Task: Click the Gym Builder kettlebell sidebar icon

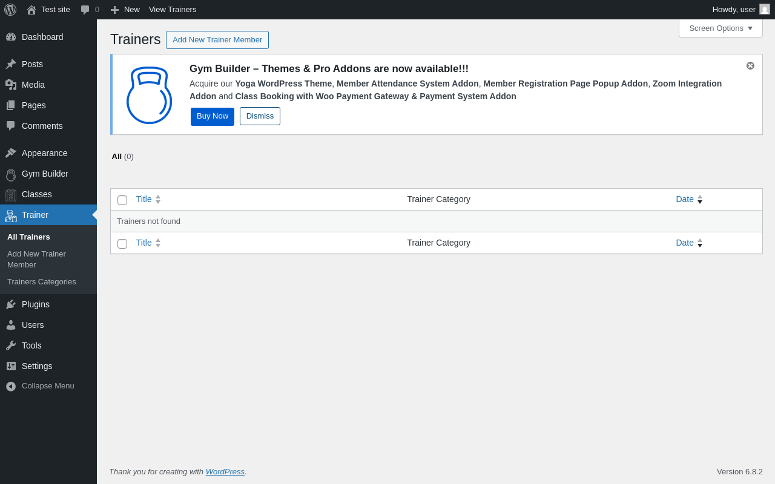Action: tap(11, 174)
